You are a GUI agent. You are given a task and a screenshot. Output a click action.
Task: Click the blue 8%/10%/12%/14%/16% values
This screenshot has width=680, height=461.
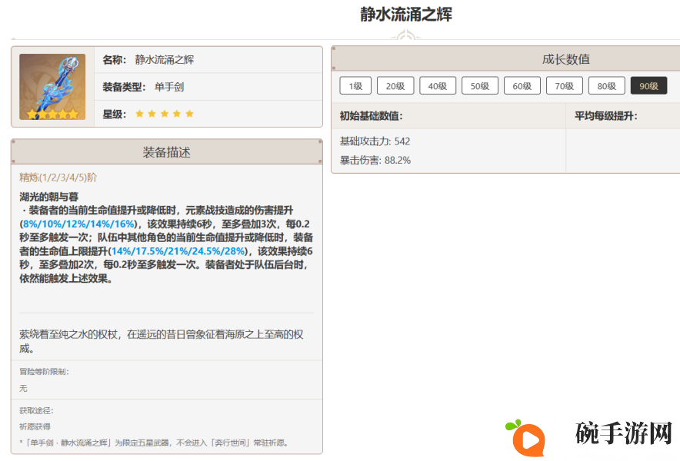(78, 224)
